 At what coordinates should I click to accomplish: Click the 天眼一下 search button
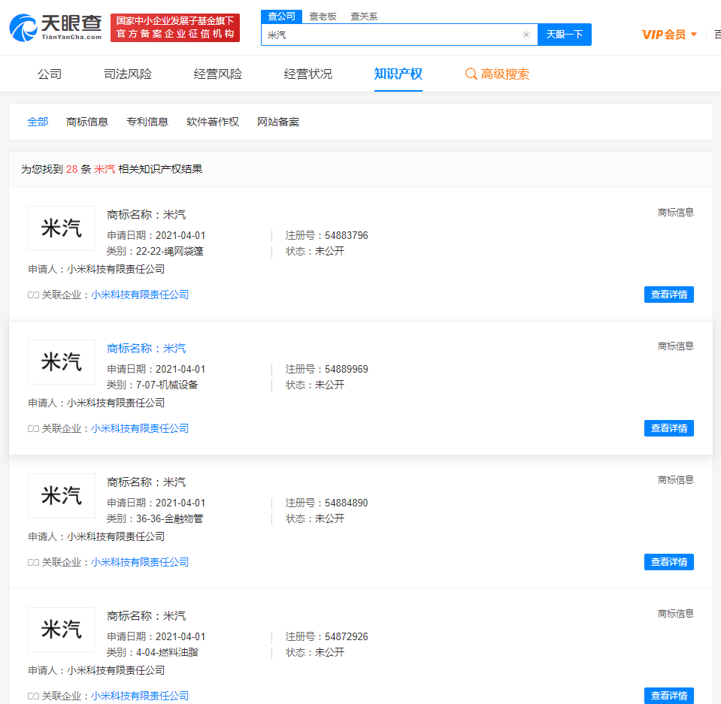click(x=564, y=35)
